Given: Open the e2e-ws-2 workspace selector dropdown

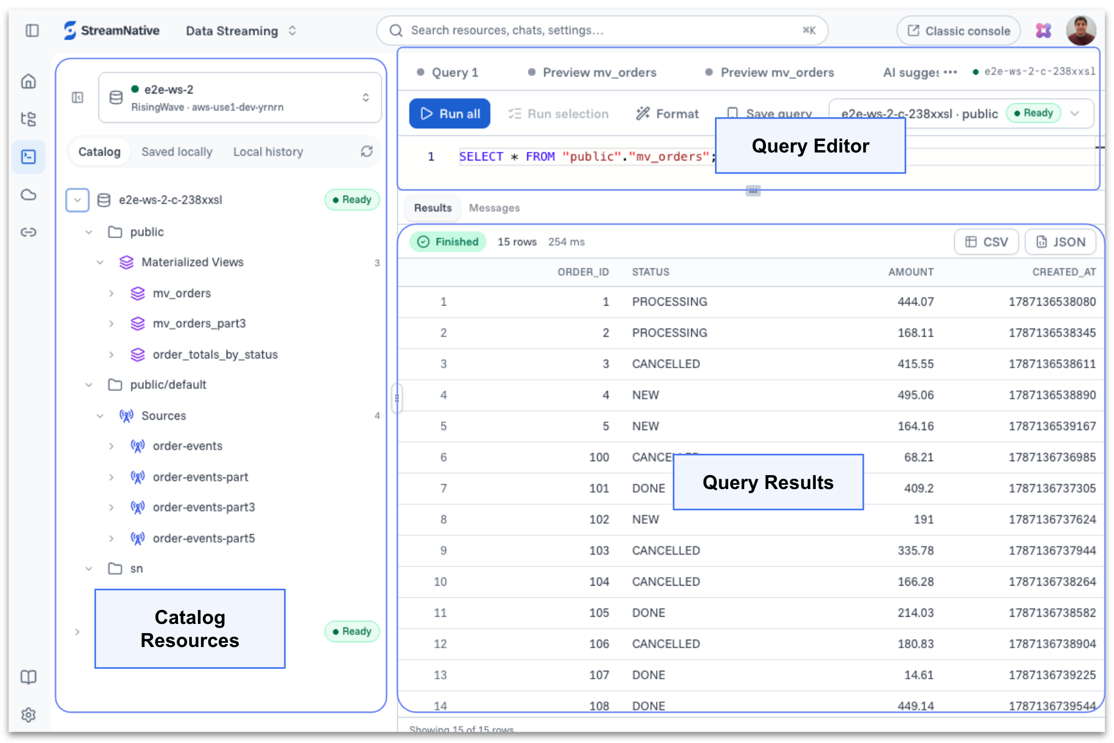Looking at the screenshot, I should [240, 97].
